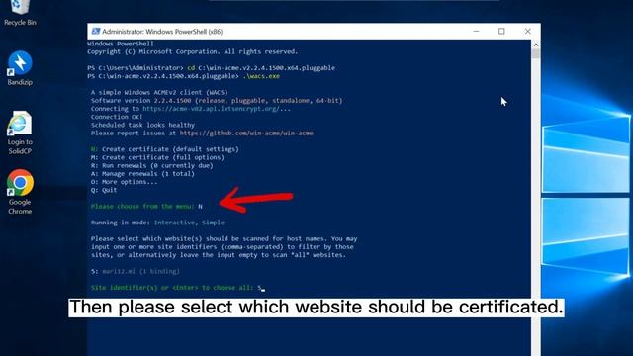Open the Login to SolidCP shortcut
The width and height of the screenshot is (633, 356).
coord(20,133)
